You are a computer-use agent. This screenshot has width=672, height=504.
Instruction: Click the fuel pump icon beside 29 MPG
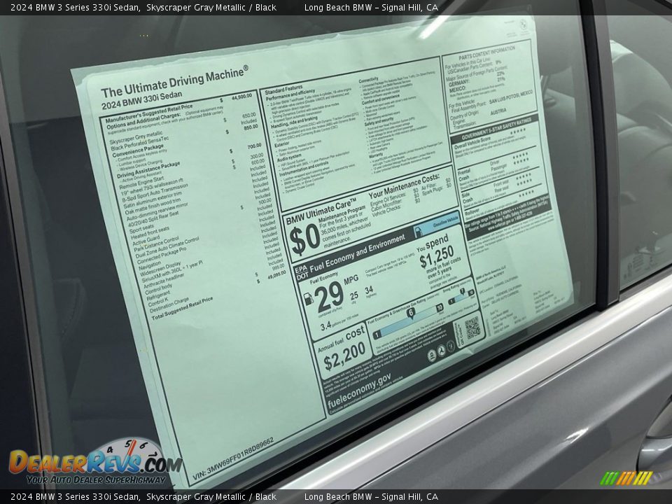coord(308,299)
